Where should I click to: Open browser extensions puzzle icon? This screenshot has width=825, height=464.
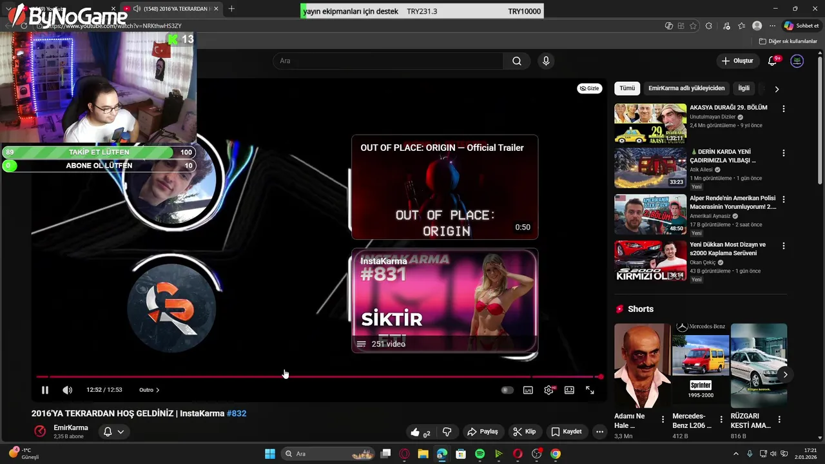click(709, 26)
